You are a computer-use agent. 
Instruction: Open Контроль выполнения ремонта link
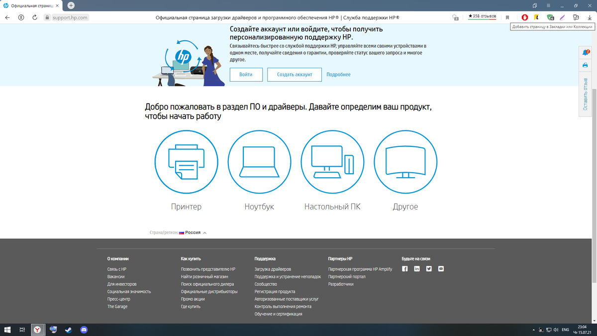pos(283,307)
